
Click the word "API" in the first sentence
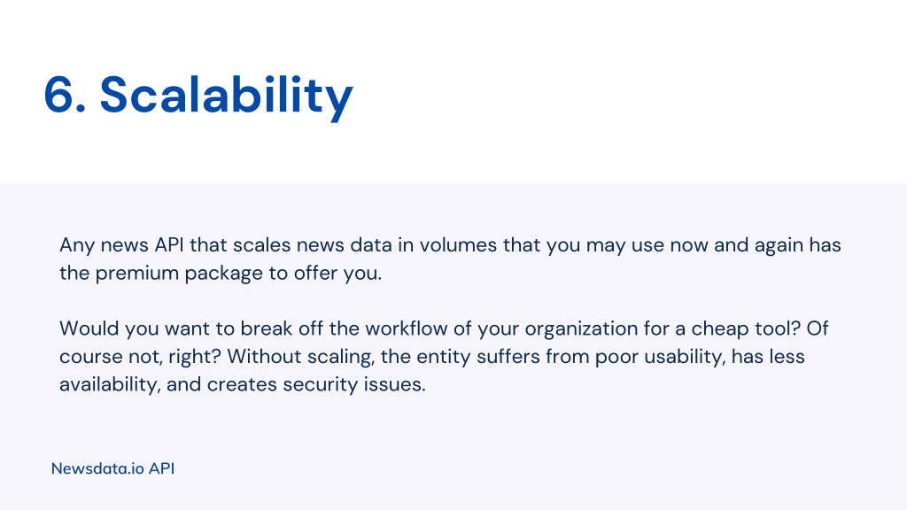pyautogui.click(x=169, y=245)
